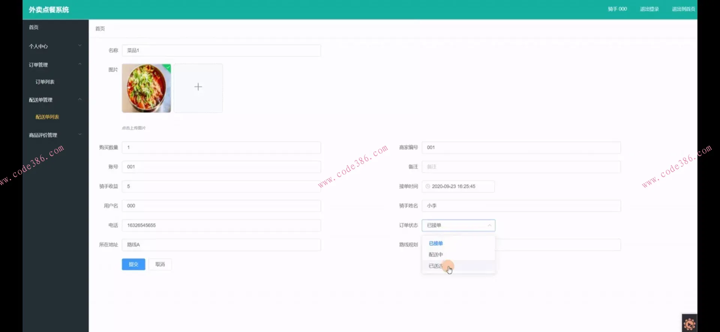Open 订单列表 in the sidebar
720x332 pixels.
(x=45, y=82)
